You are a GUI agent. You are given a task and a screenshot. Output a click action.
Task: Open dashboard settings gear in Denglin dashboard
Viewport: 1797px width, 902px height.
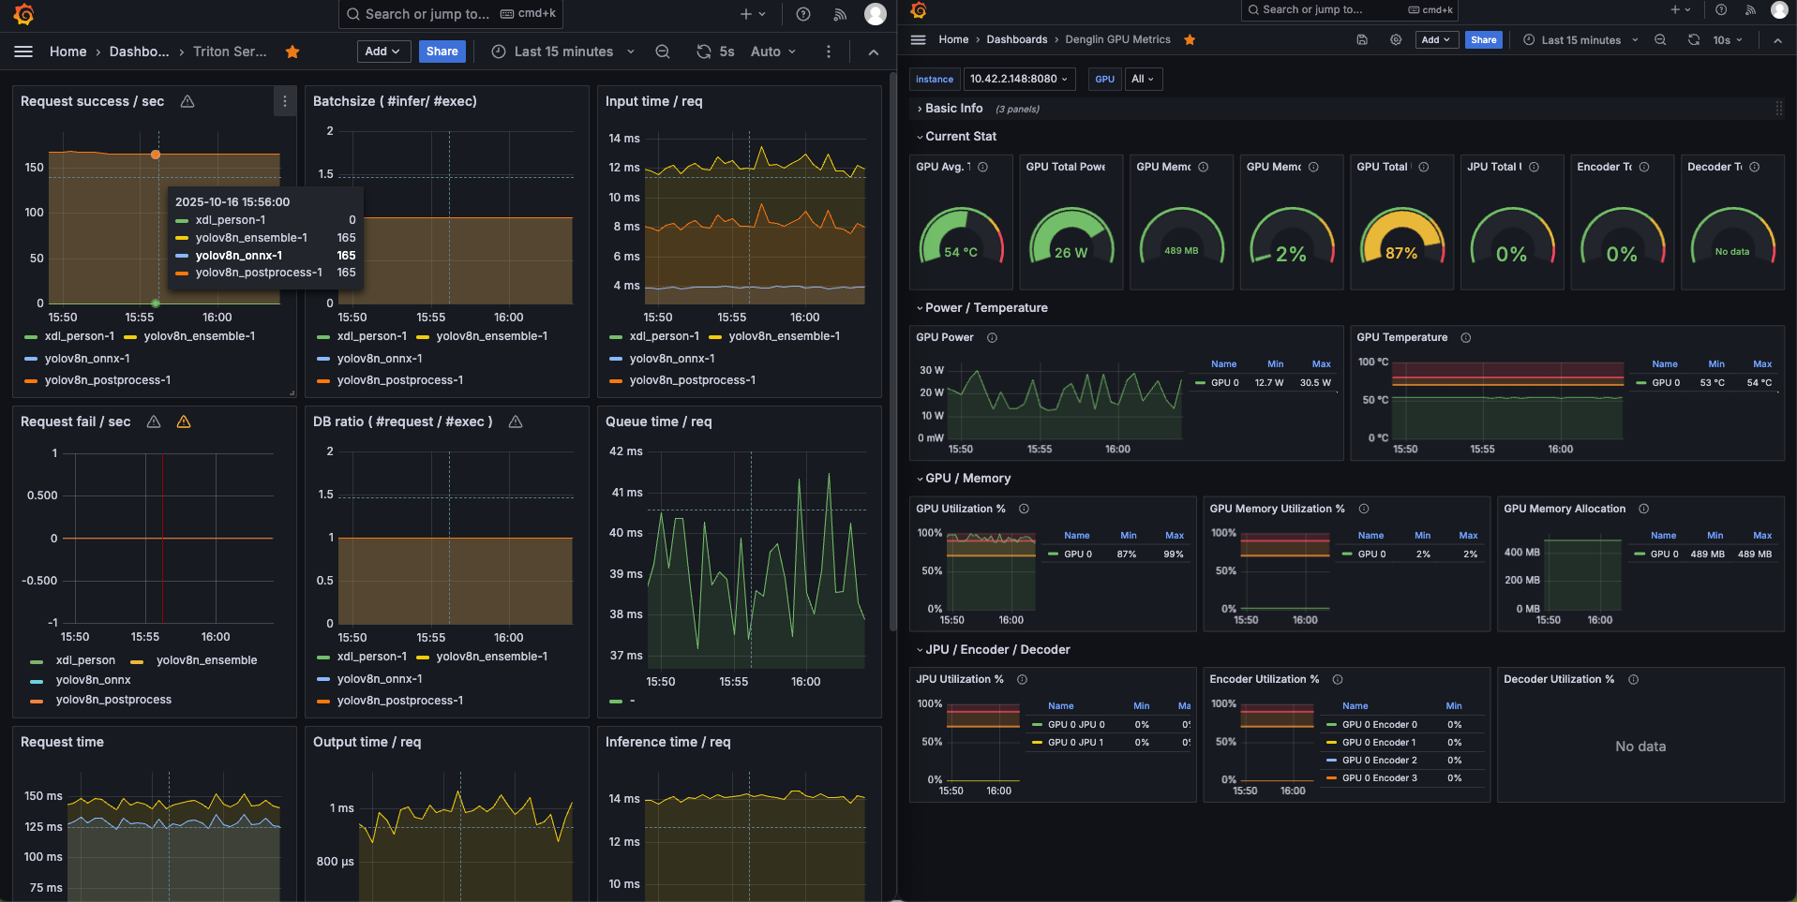click(x=1396, y=39)
